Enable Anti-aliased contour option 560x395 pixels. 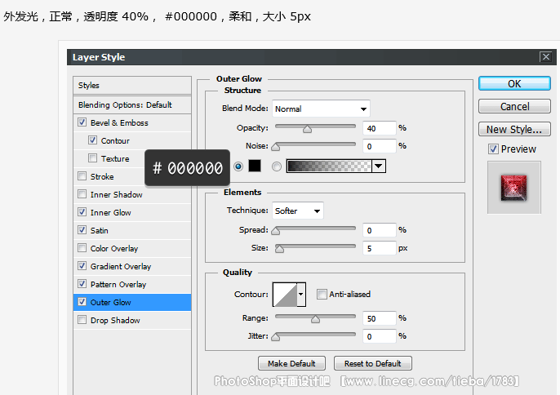(x=322, y=295)
